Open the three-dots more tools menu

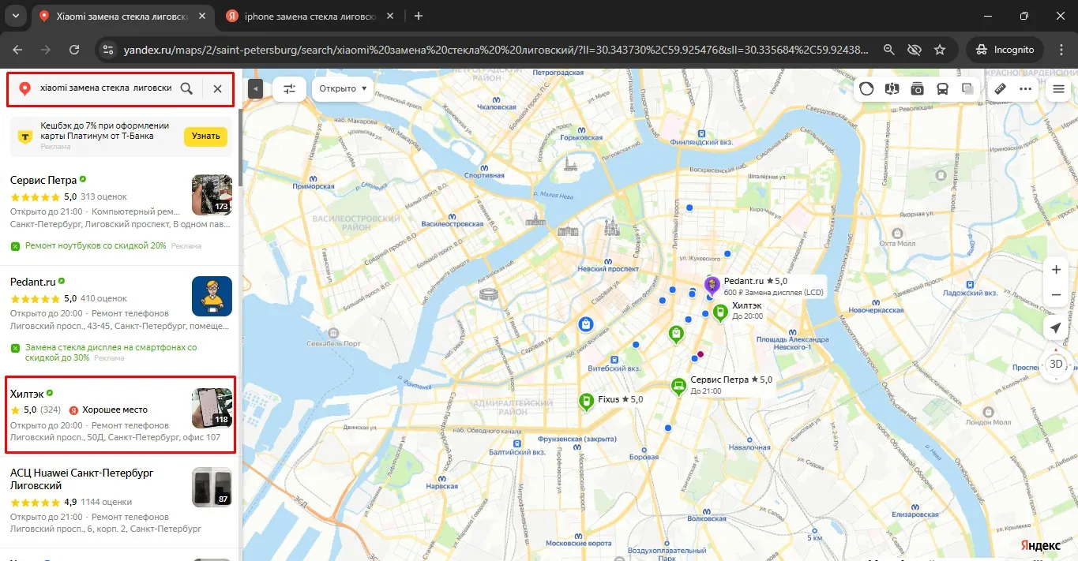tap(1025, 89)
